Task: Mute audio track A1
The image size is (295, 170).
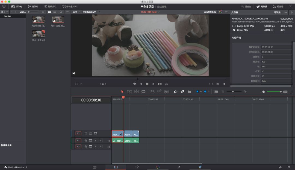Action: [x=100, y=140]
